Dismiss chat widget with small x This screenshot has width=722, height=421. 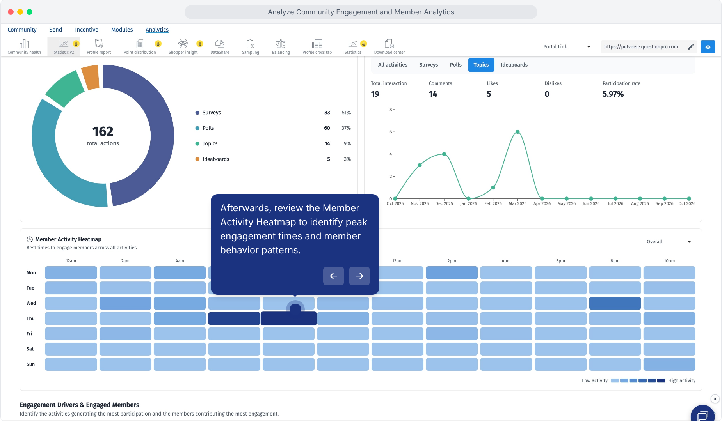coord(715,399)
